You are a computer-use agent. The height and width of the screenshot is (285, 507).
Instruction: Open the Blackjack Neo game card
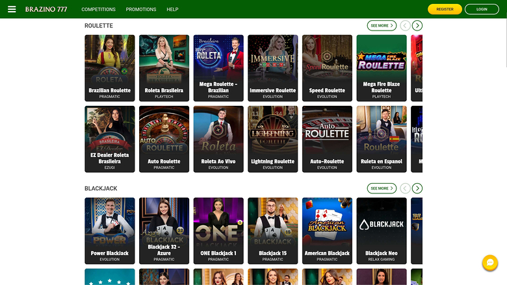coord(381,230)
